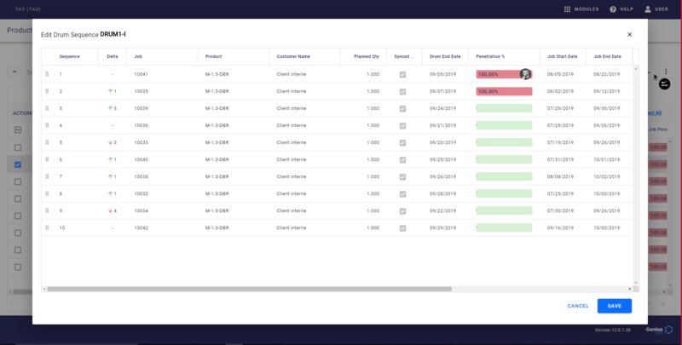Click drag handle for sequence 10 row

click(x=48, y=228)
